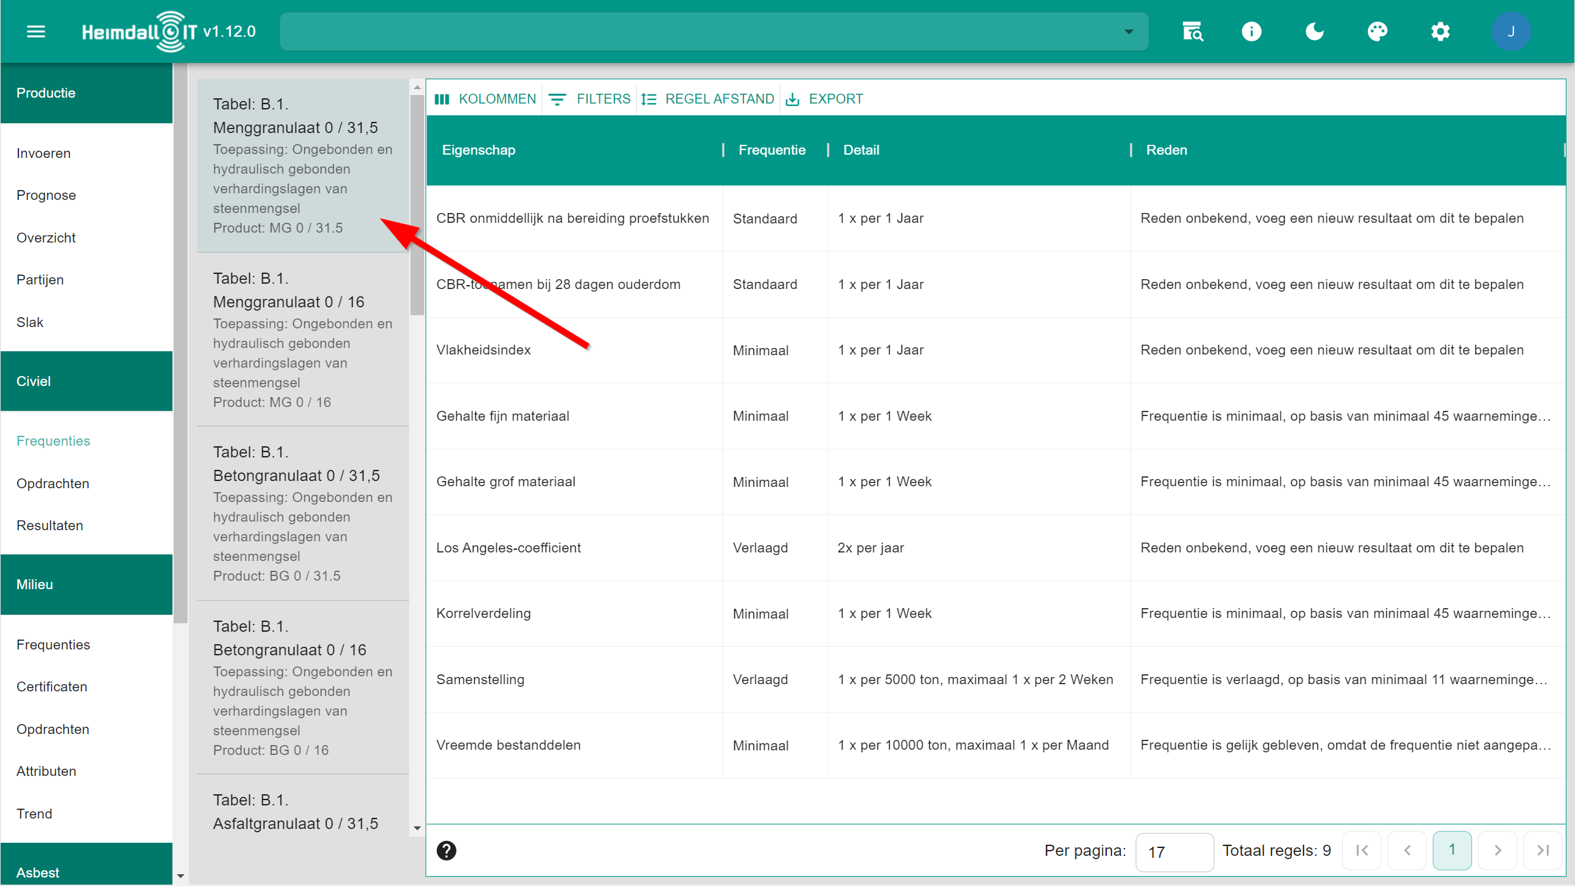This screenshot has width=1575, height=886.
Task: Expand the Asbest sidebar section
Action: tap(87, 865)
